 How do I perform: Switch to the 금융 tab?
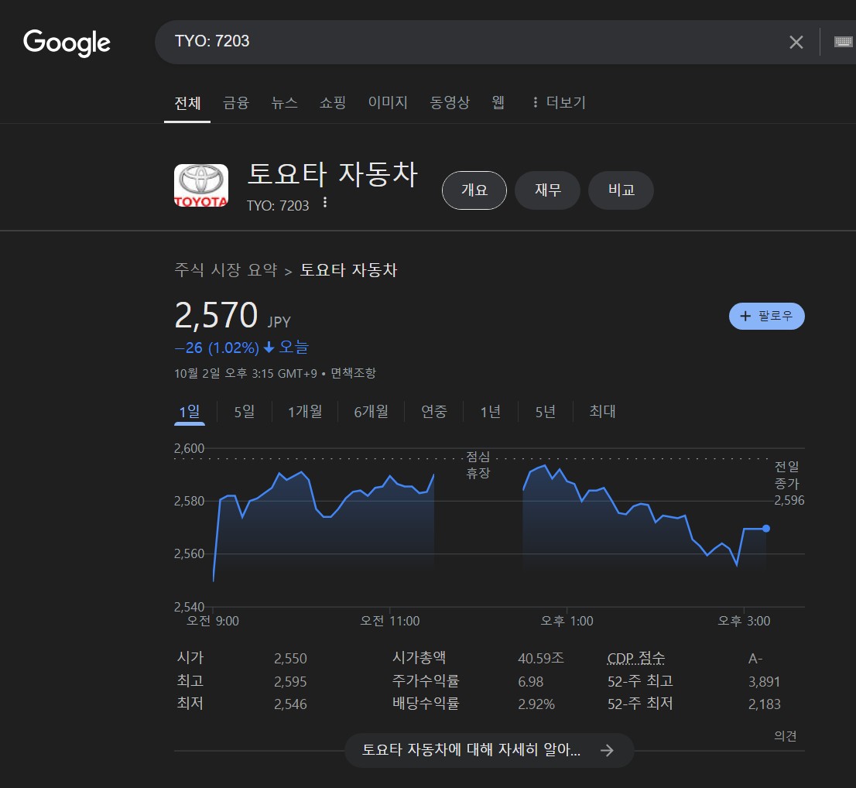(236, 102)
